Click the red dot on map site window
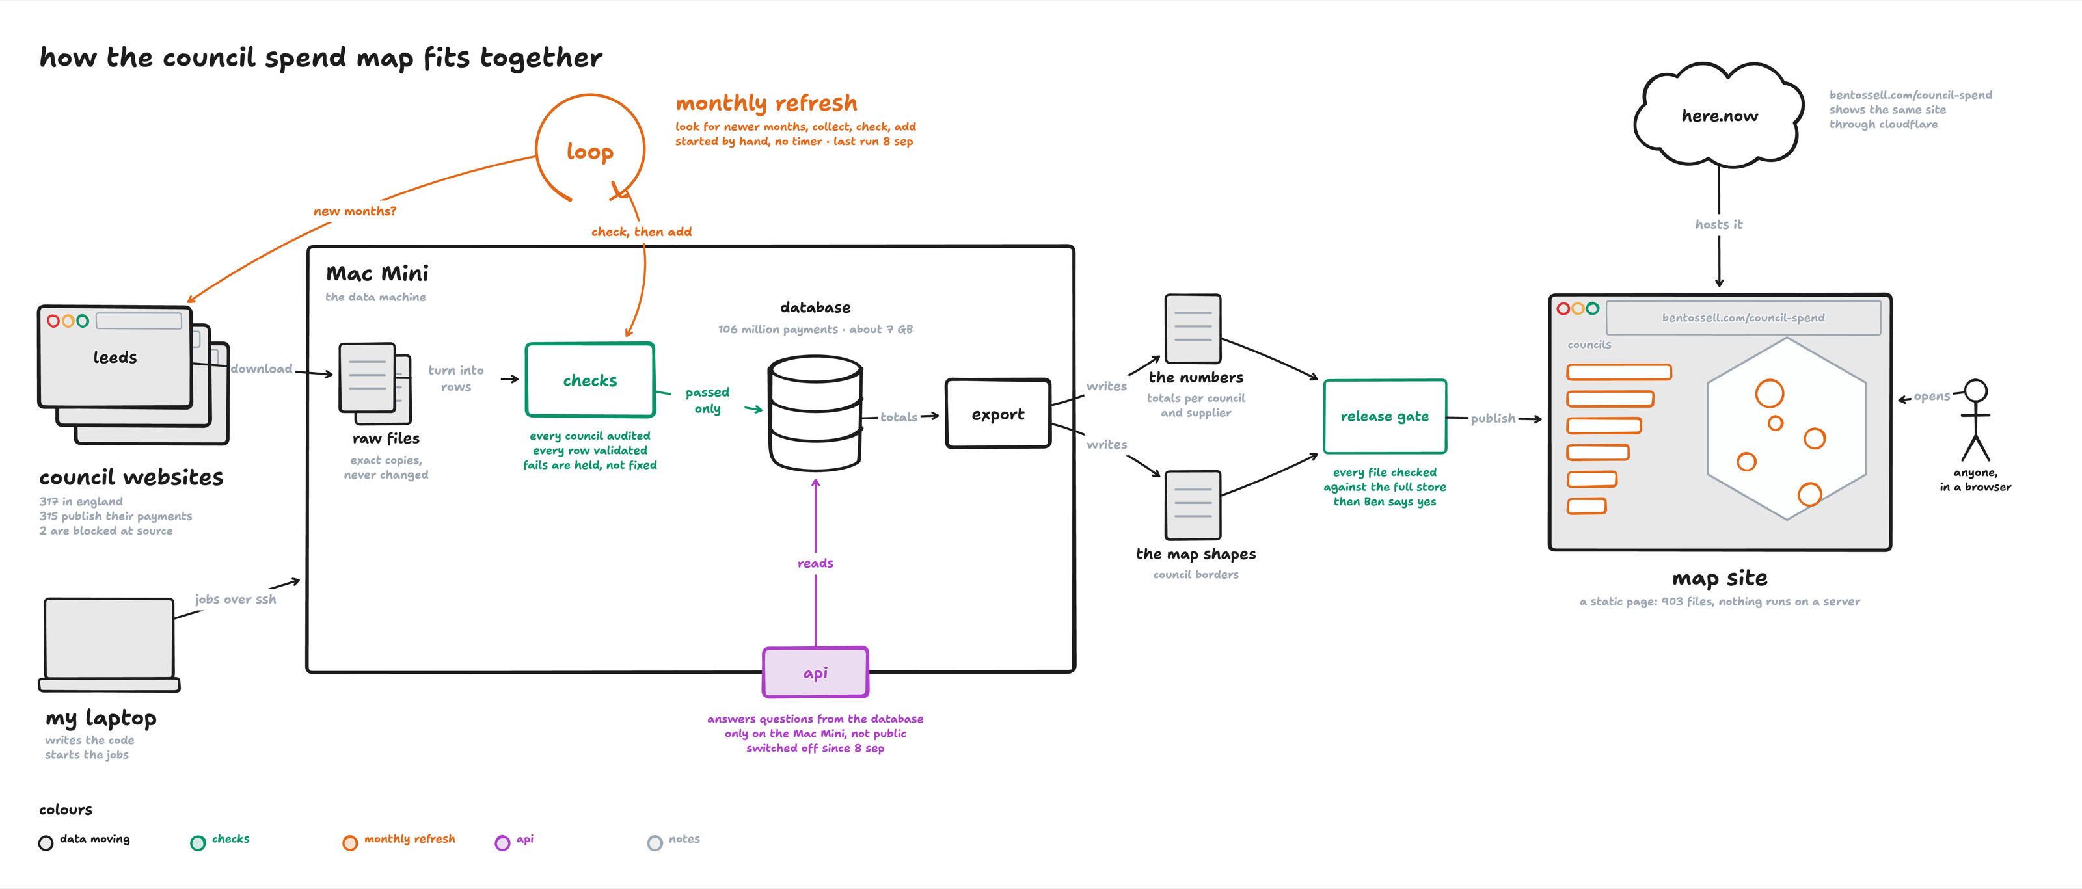 [1563, 308]
